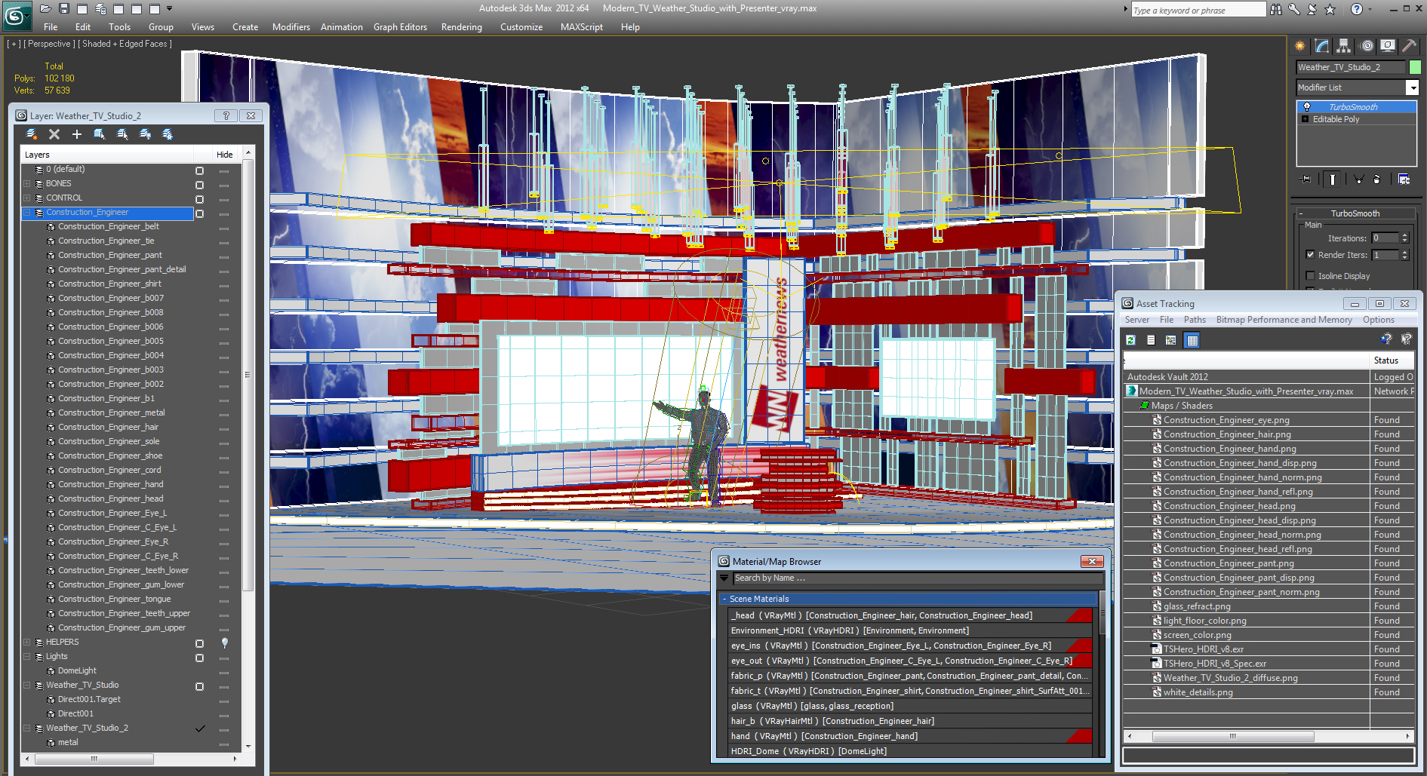Screen dimensions: 1427x776
Task: Click Create New Layer icon in Layer dialog
Action: [32, 134]
